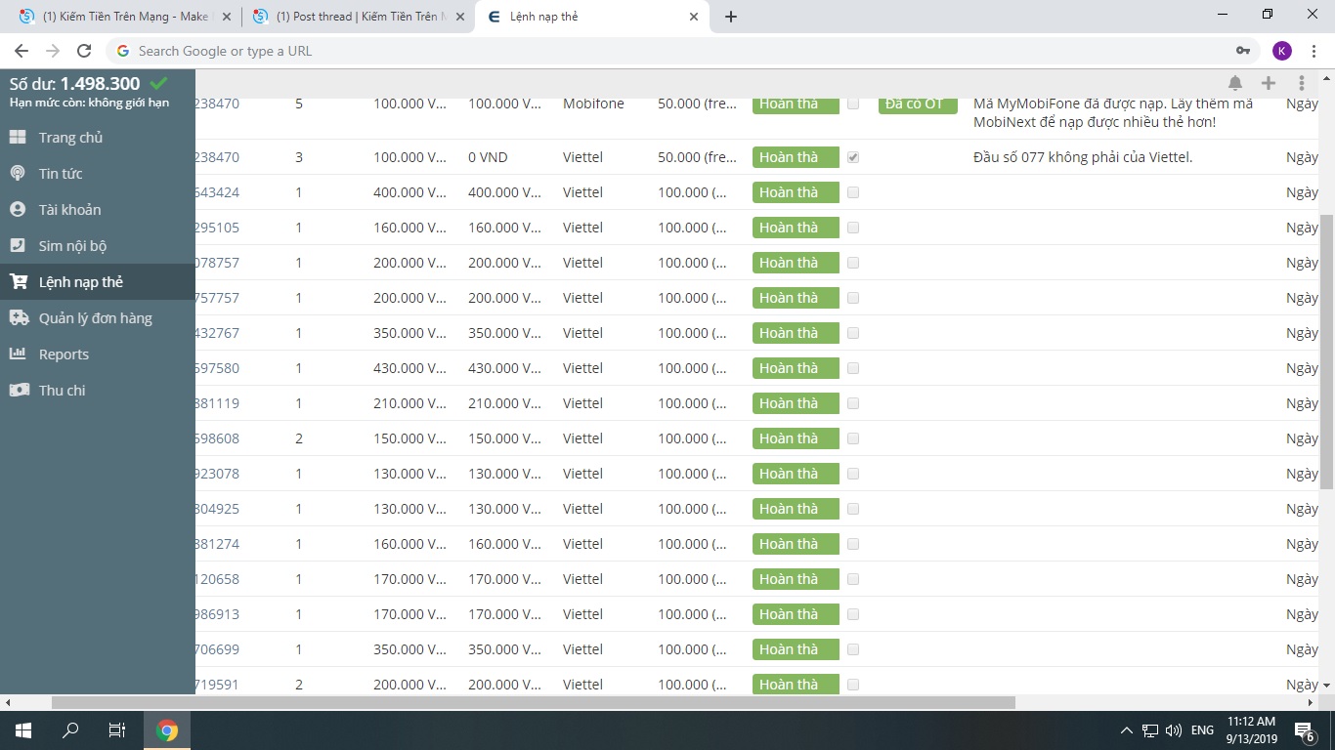Image resolution: width=1335 pixels, height=750 pixels.
Task: Click the ENG language indicator
Action: [x=1202, y=729]
